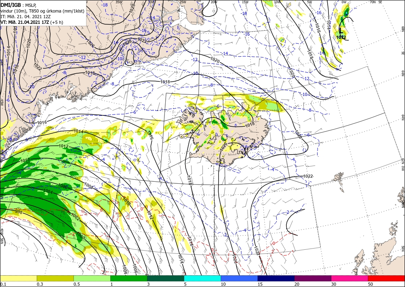405x287 pixels.
Task: Click the '0.5' legend value label
Action: (77, 284)
